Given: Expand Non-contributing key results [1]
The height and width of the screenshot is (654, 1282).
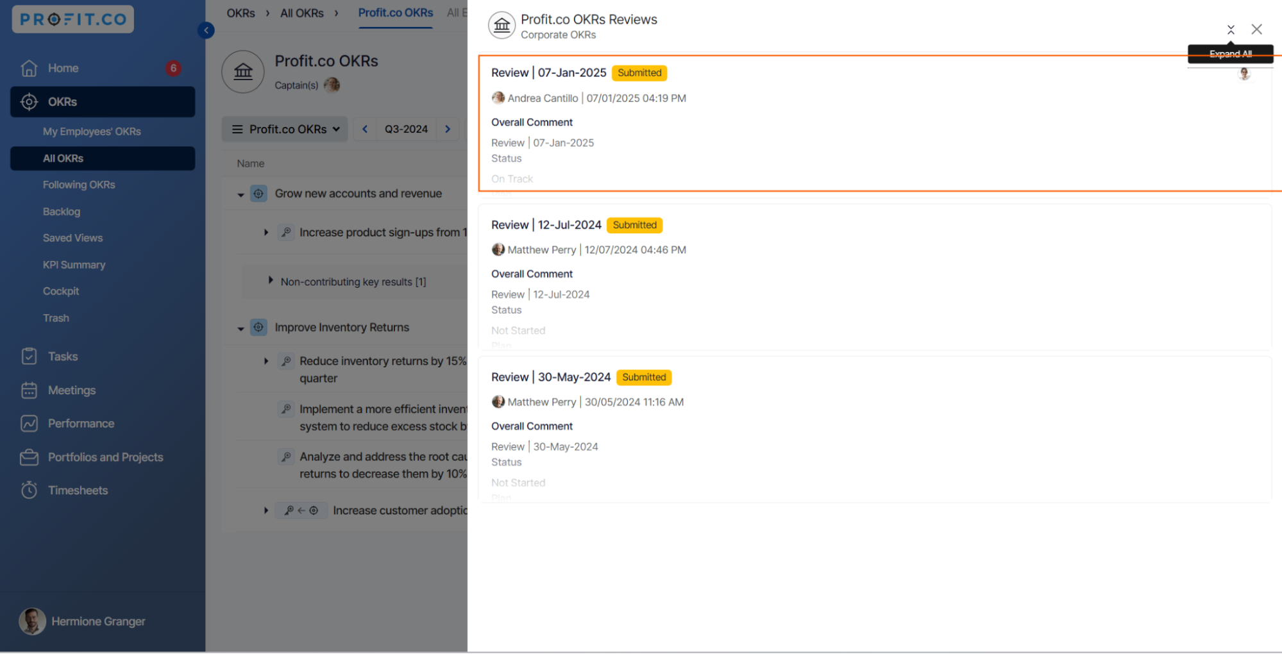Looking at the screenshot, I should pos(271,280).
